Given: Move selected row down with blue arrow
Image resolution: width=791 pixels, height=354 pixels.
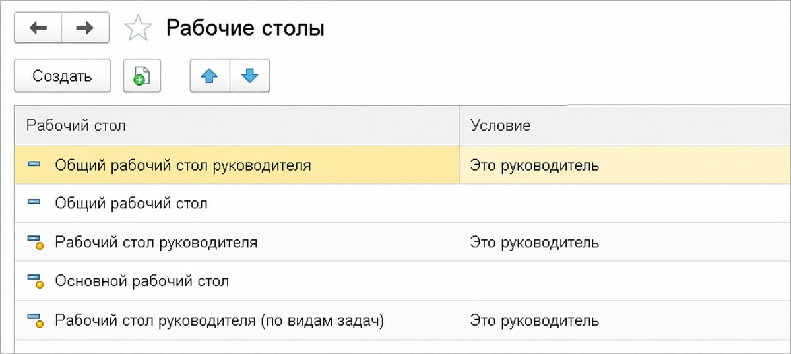Looking at the screenshot, I should click(250, 76).
